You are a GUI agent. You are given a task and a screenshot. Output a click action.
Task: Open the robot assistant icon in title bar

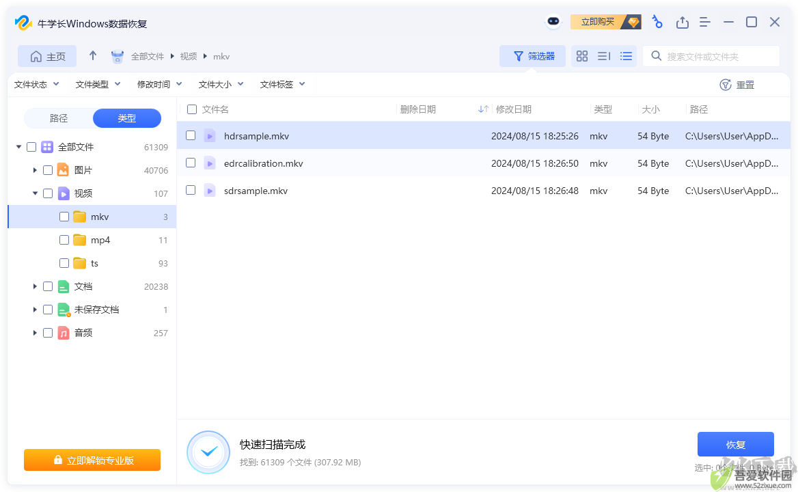coord(553,22)
